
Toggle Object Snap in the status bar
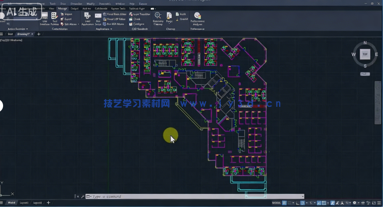(323, 203)
